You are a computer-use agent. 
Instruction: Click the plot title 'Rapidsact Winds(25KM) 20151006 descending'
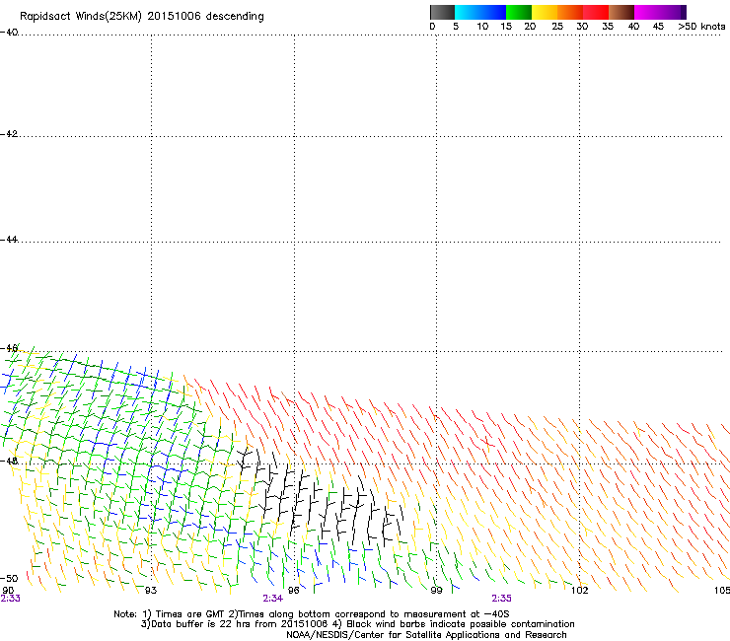(x=141, y=17)
